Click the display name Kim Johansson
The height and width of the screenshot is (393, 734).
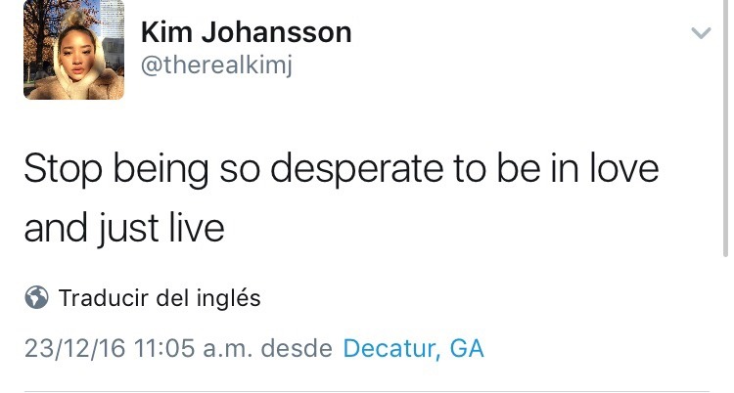[246, 31]
